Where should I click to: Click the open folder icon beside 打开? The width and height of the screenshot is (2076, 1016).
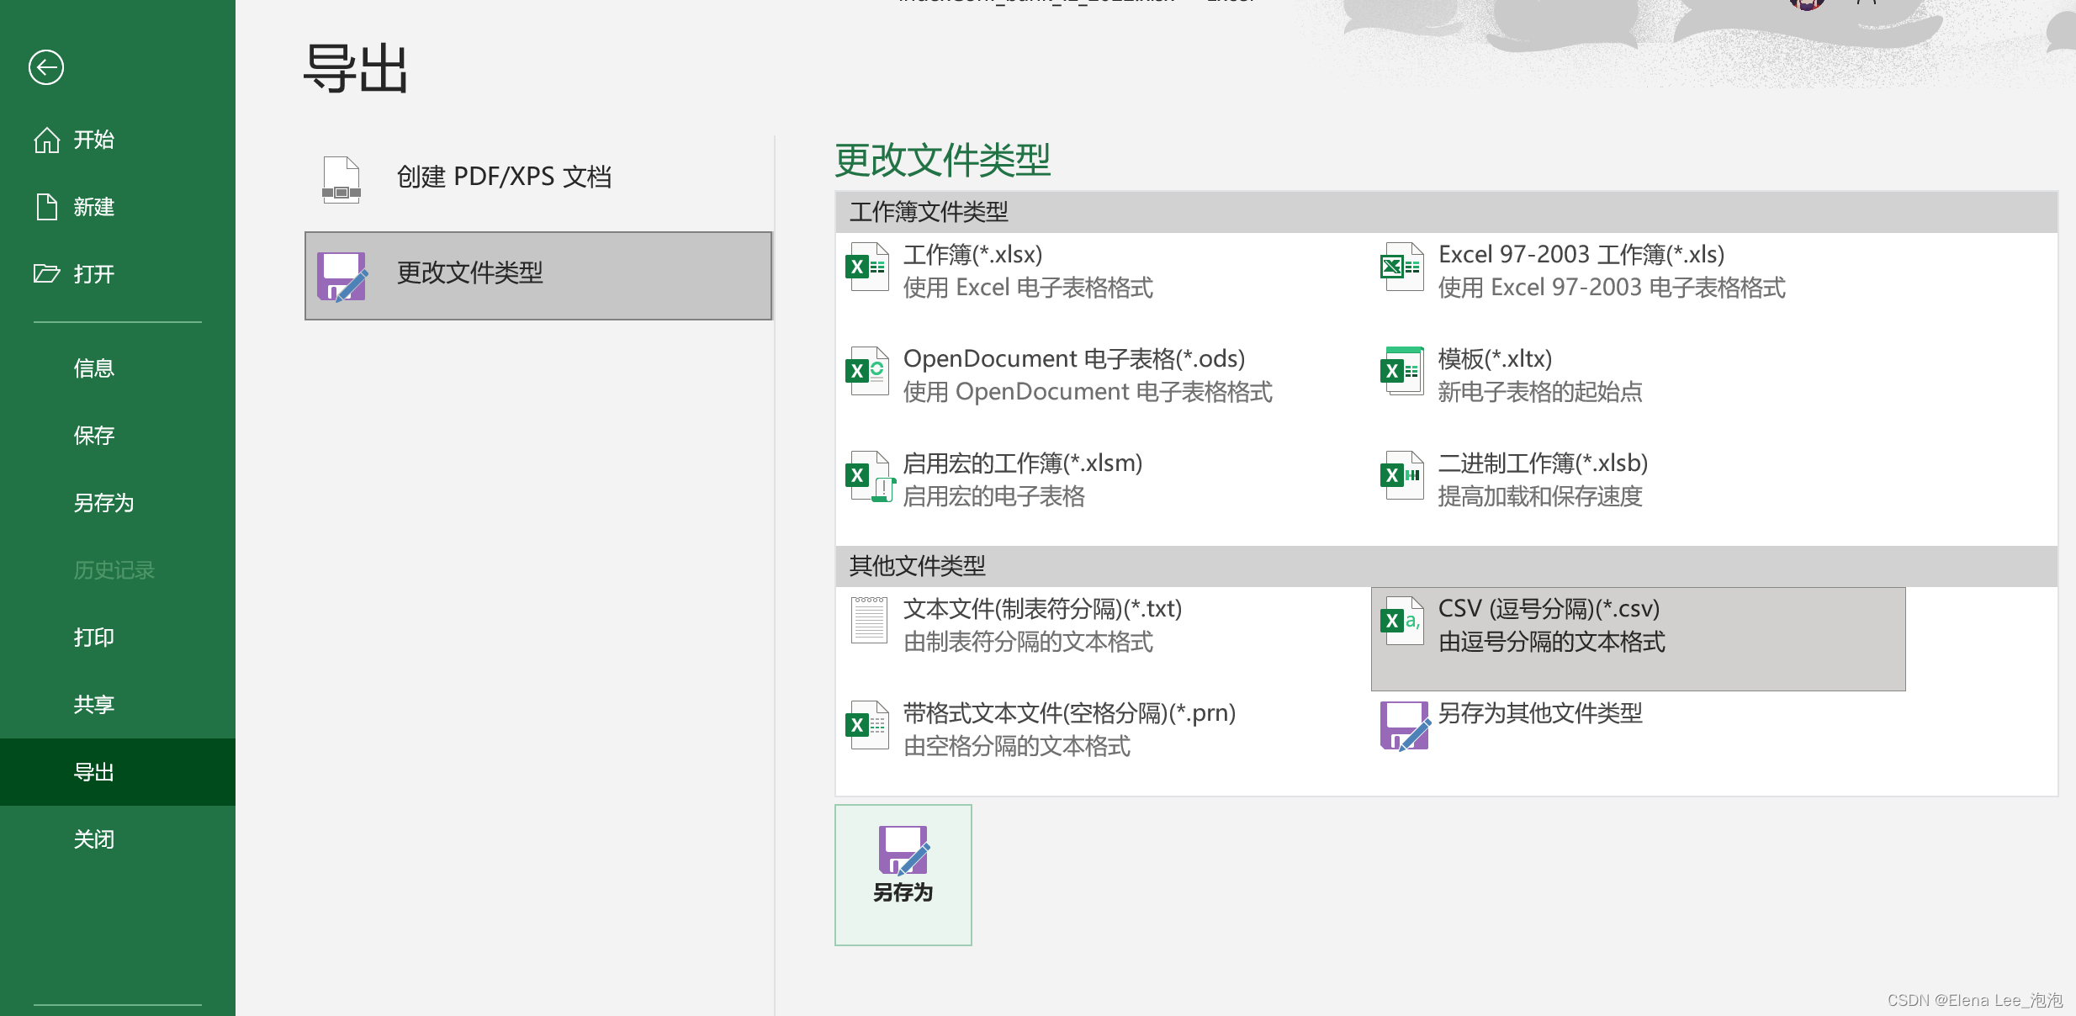click(47, 274)
